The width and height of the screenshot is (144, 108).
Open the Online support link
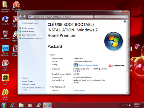pos(79,90)
